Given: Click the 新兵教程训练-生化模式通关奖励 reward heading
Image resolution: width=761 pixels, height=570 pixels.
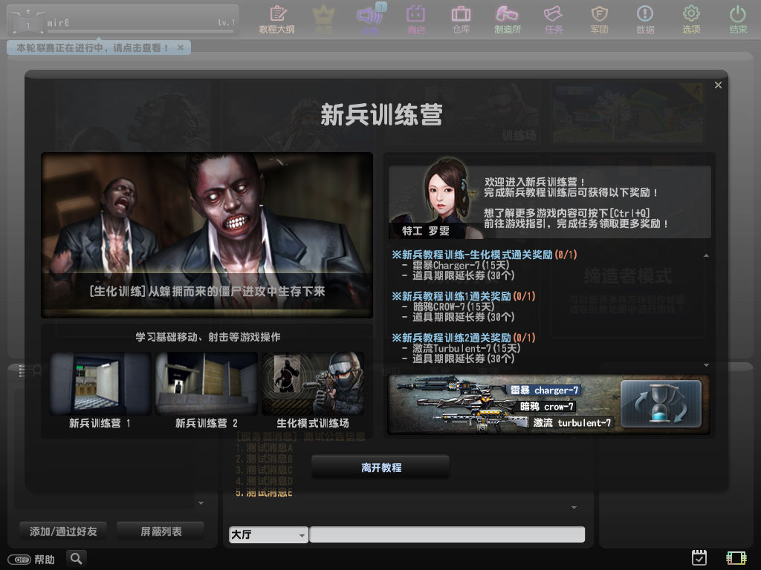Looking at the screenshot, I should click(x=485, y=255).
